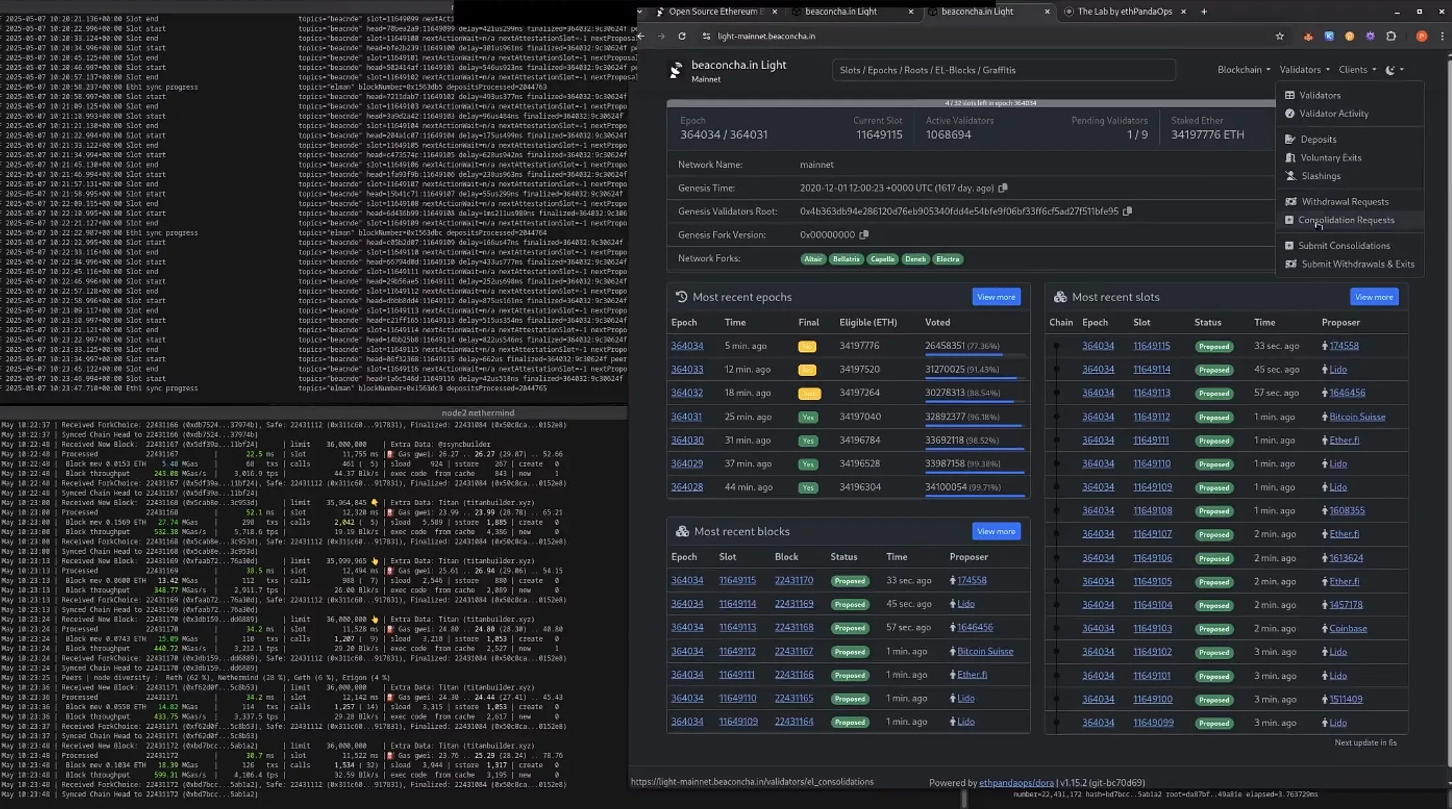Click the Electra fork badge
The width and height of the screenshot is (1452, 809).
tap(947, 259)
